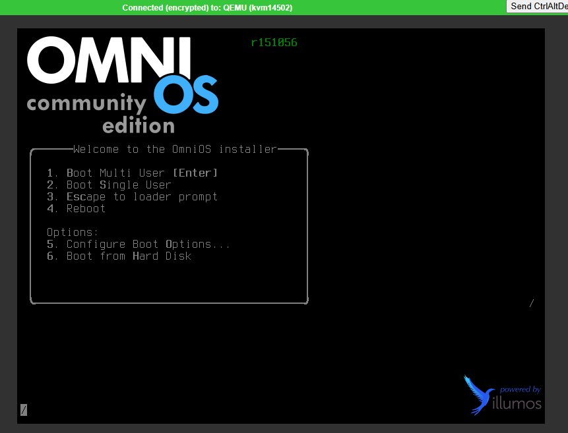Click the Send CtrlAltDel button
Screen dimensions: 568x433
pyautogui.click(x=538, y=7)
